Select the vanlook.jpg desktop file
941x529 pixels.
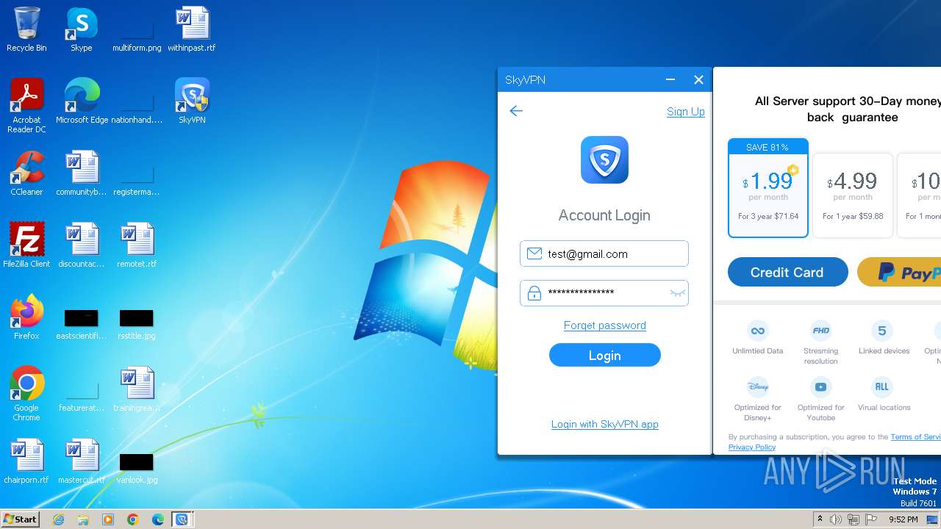pos(137,467)
